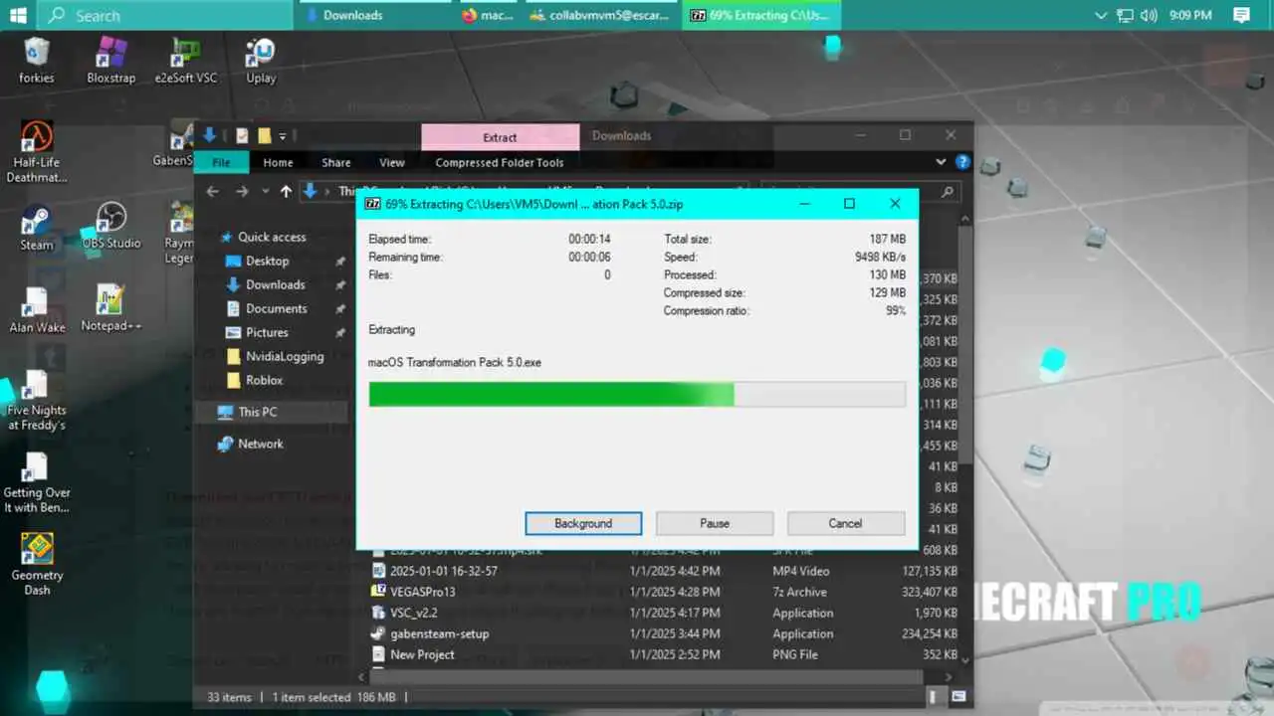Open the Alan Wake desktop shortcut

point(37,310)
